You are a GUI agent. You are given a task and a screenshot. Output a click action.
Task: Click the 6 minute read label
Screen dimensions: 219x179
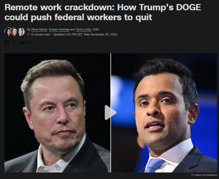40,34
